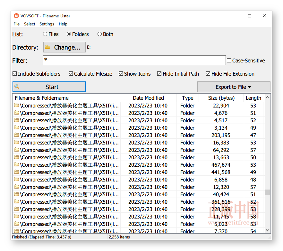Click the Finished Elapsed Time status text

point(41,237)
